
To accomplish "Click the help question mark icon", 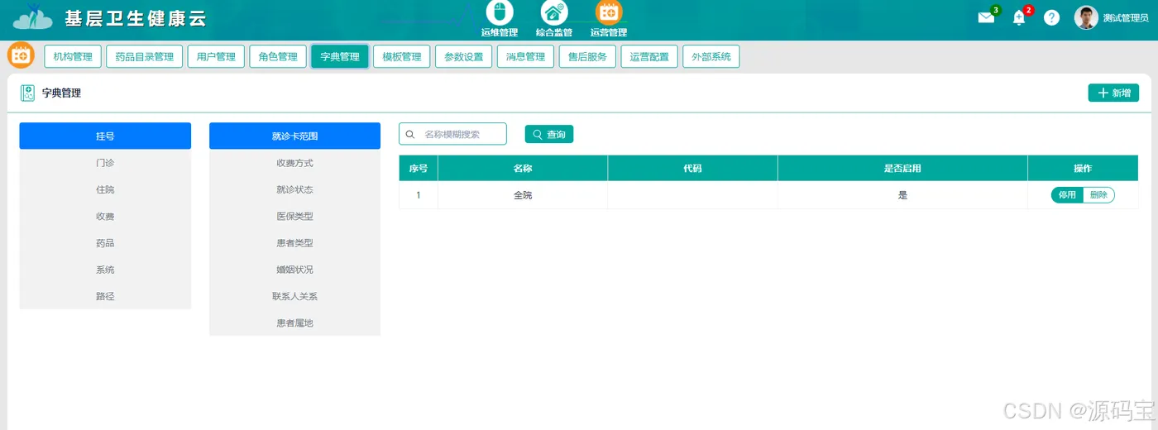I will (1051, 17).
